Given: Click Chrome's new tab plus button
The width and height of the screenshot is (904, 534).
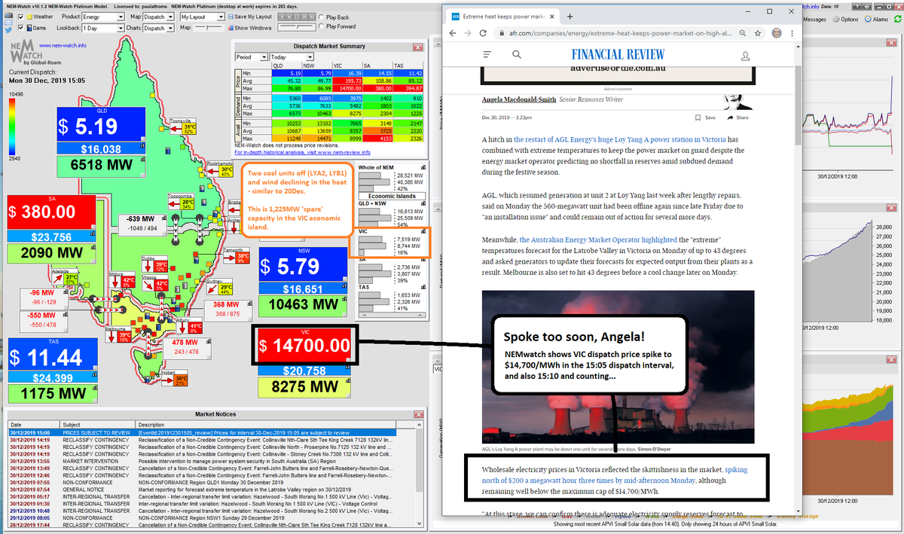Looking at the screenshot, I should [x=570, y=16].
